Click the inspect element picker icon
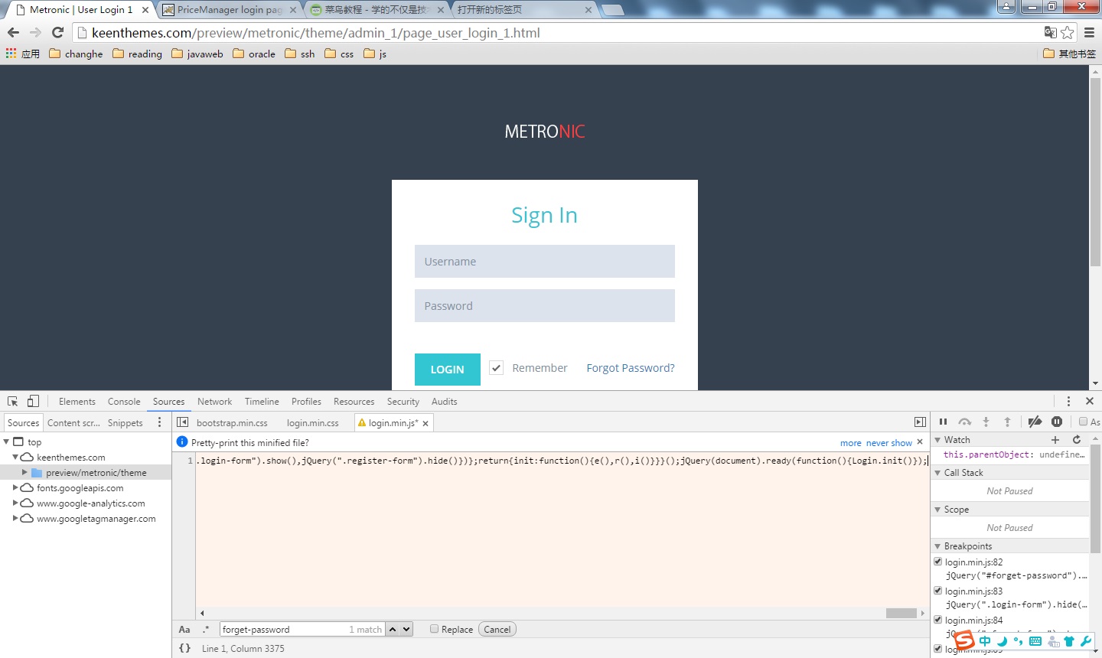1102x658 pixels. tap(12, 401)
